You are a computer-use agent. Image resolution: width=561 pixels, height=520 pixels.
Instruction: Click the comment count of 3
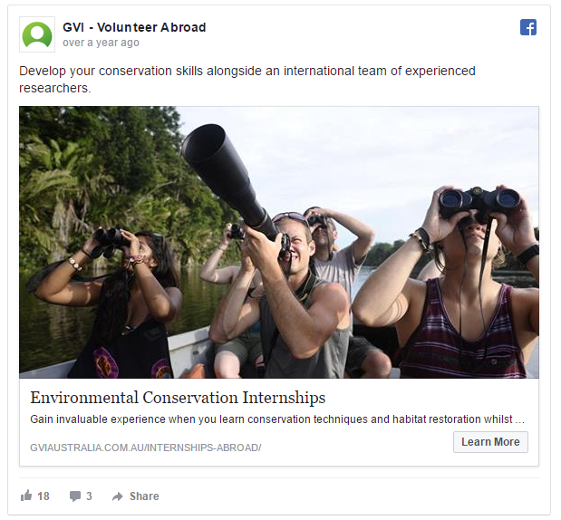coord(89,496)
